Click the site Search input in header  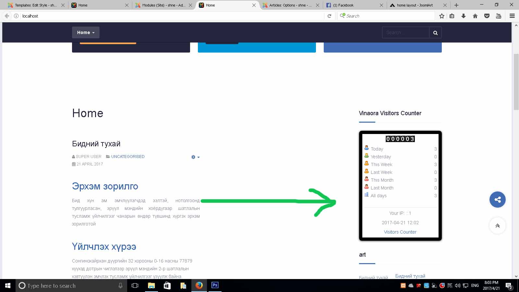pyautogui.click(x=406, y=32)
